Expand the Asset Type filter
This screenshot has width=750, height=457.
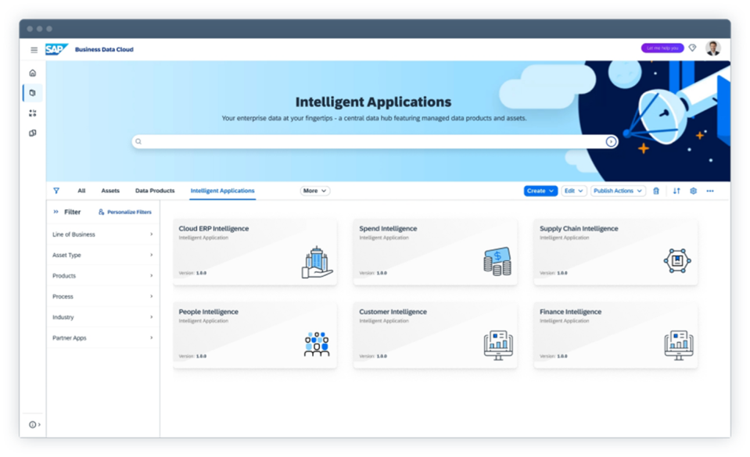point(102,255)
